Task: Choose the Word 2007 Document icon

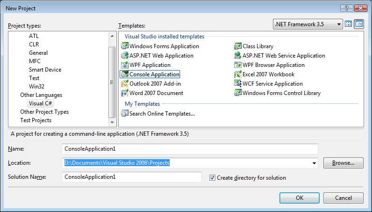Action: click(125, 93)
